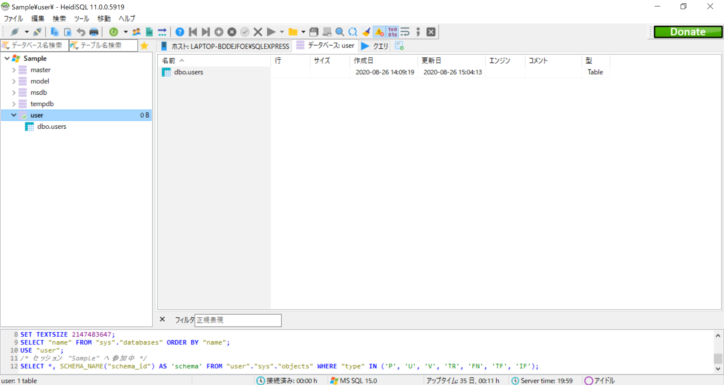Jump to last row icon

tap(206, 32)
